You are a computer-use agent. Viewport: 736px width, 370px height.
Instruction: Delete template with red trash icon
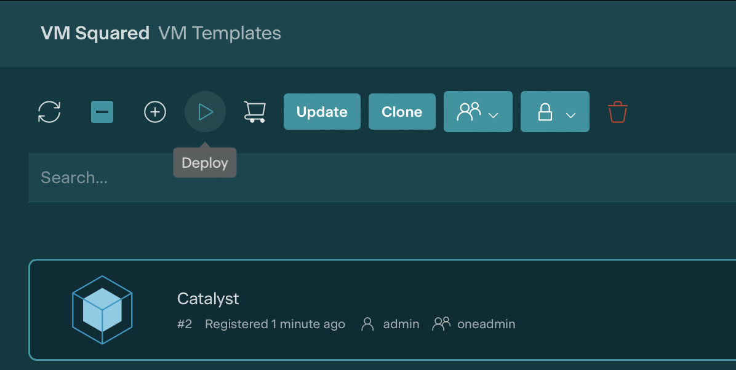pyautogui.click(x=618, y=112)
